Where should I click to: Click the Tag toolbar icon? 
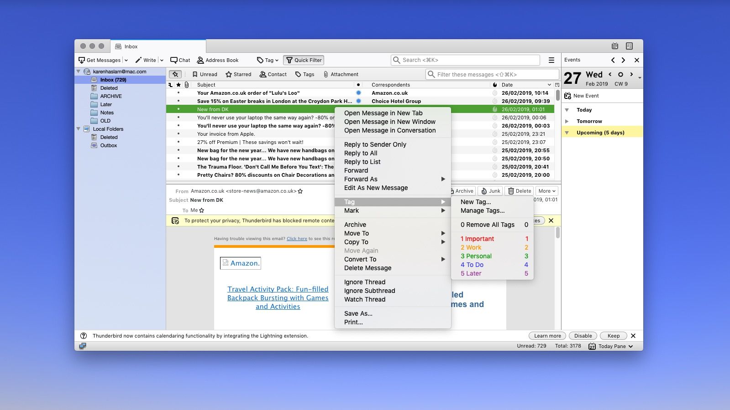[x=260, y=60]
